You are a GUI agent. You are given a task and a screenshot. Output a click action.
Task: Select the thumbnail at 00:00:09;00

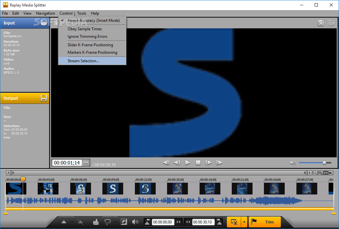pyautogui.click(x=113, y=189)
